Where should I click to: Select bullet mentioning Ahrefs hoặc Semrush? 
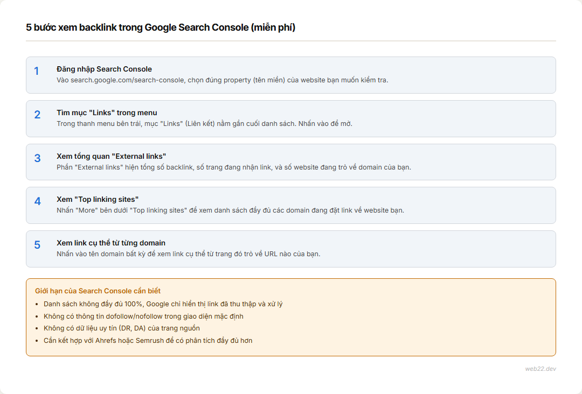[148, 341]
